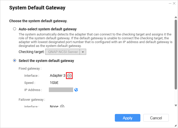Click the blue globe icon beside IP Address
This screenshot has height=128, width=178.
coord(76,90)
